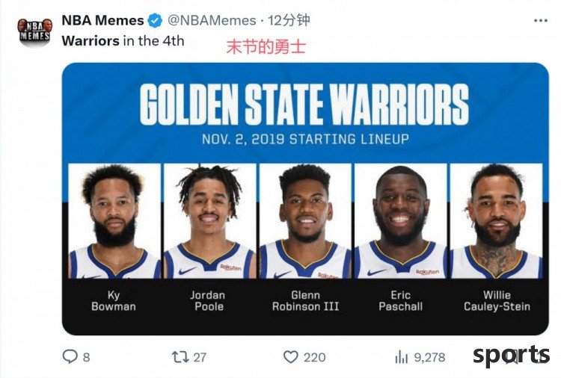Select Glenn Robinson III headshot

[305, 221]
